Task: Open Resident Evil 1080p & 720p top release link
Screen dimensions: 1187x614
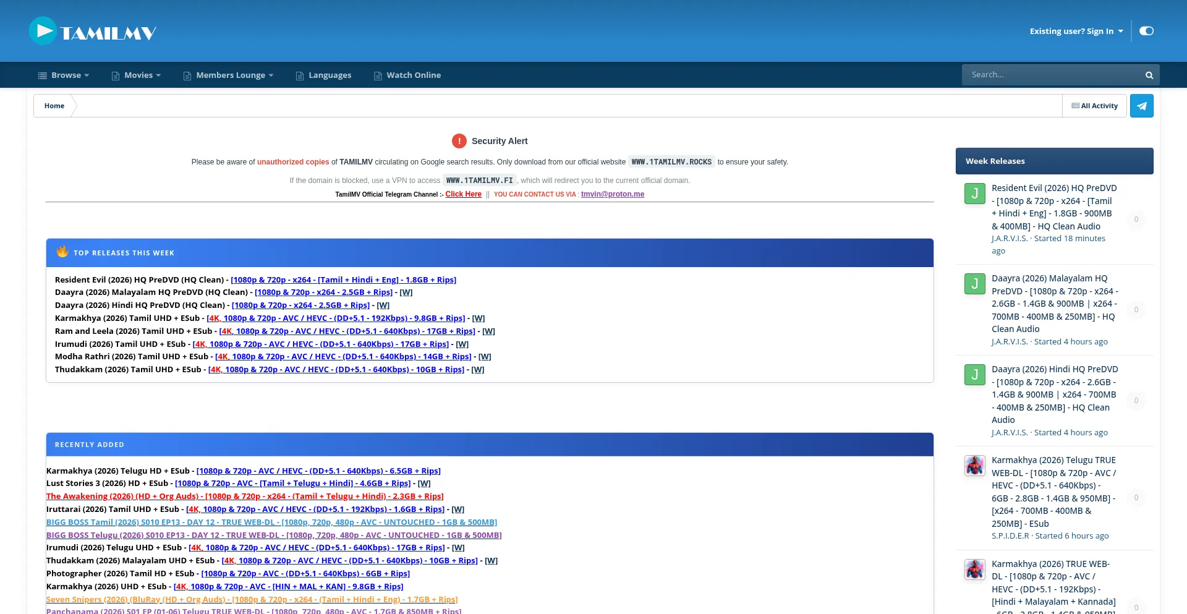Action: pyautogui.click(x=344, y=280)
